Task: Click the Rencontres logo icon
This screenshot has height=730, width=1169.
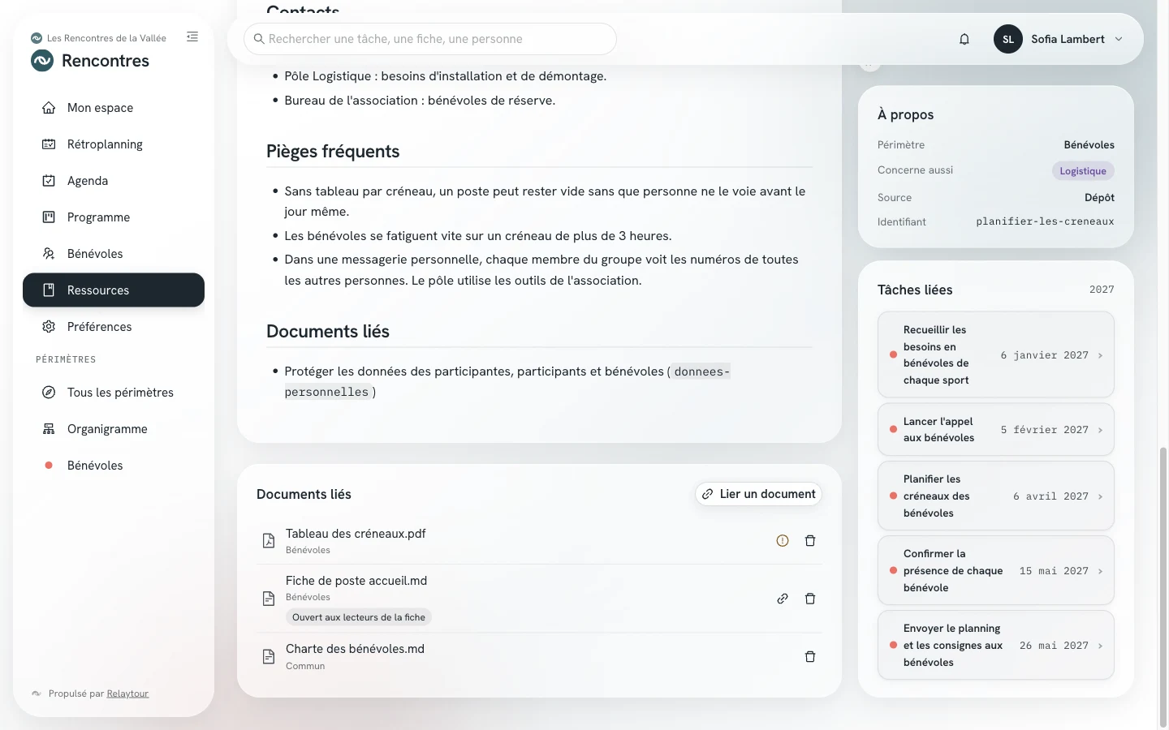Action: tap(42, 61)
